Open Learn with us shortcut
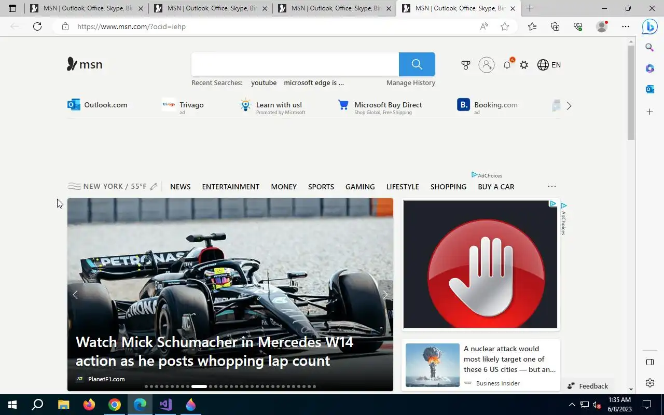The height and width of the screenshot is (415, 664). point(272,106)
